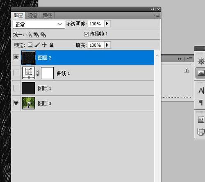Image resolution: width=205 pixels, height=182 pixels.
Task: Select the white mask thumbnail of 曲线 1
Action: [x=47, y=73]
